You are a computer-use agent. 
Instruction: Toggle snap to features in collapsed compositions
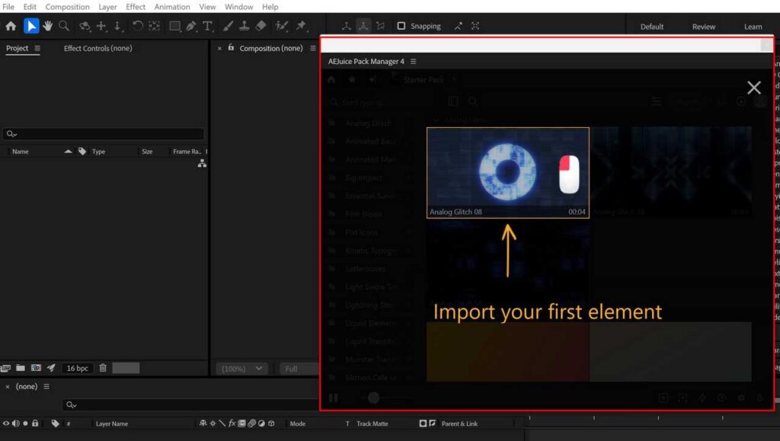pos(475,26)
